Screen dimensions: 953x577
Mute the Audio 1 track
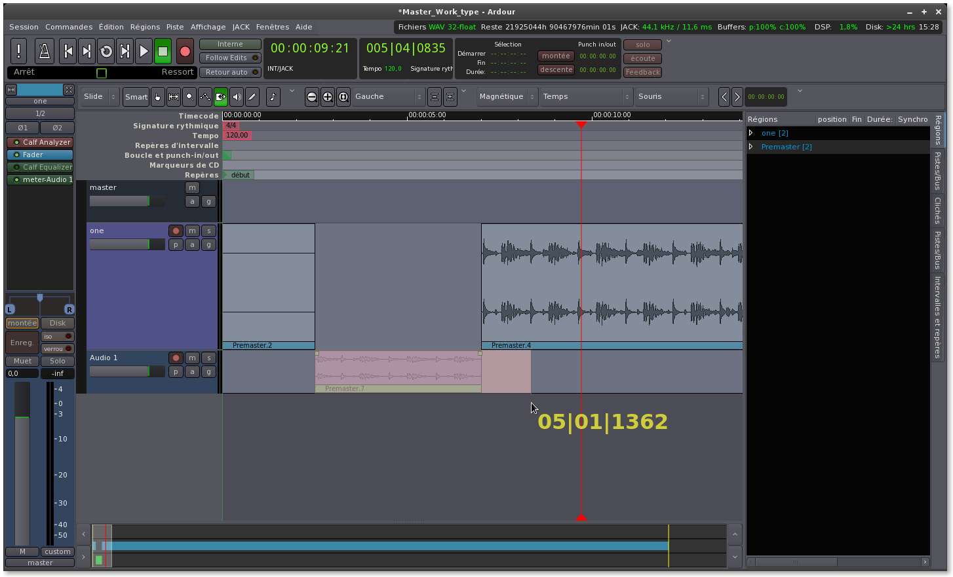[x=192, y=358]
